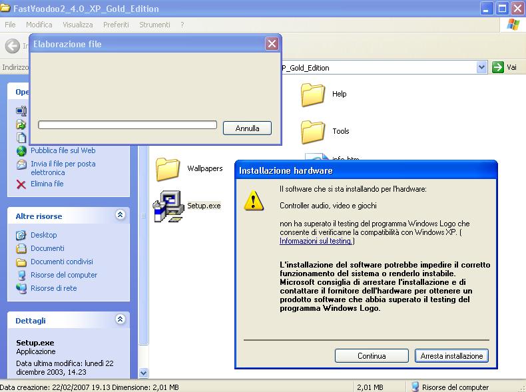Click the Setup.exe file name label

tap(204, 206)
